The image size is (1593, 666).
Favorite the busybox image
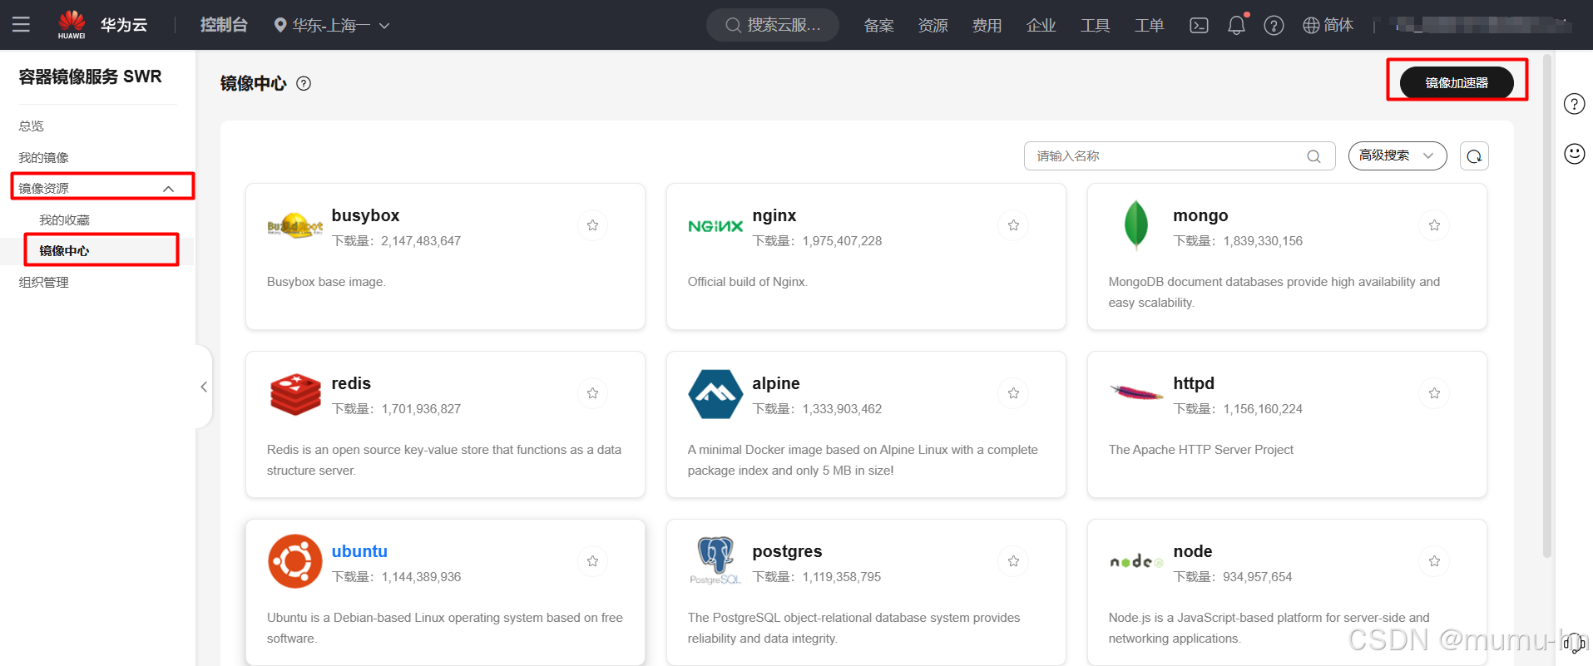[x=592, y=225]
